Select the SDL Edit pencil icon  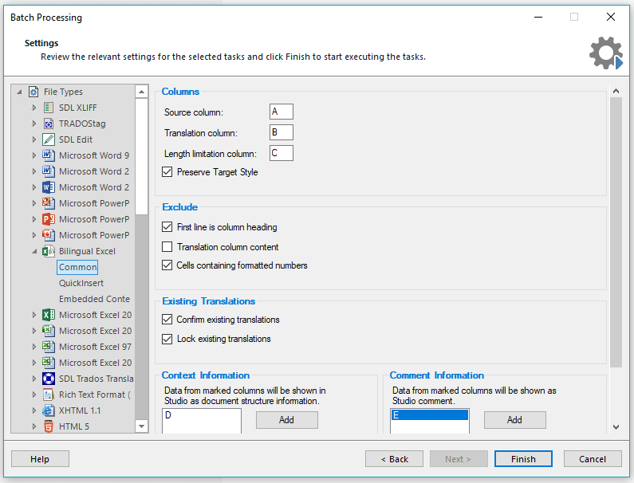tap(49, 139)
